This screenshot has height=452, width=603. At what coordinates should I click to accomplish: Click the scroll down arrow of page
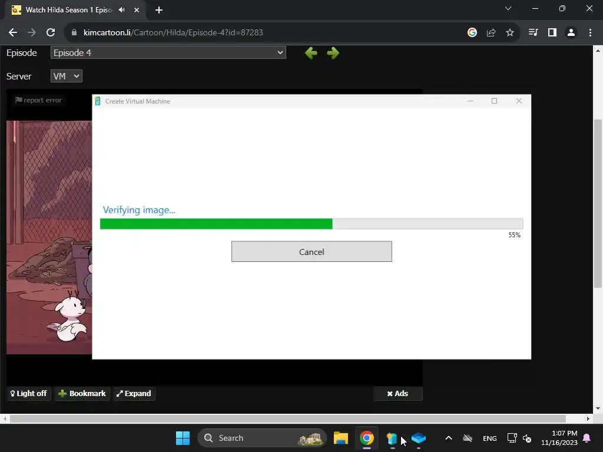pos(598,408)
